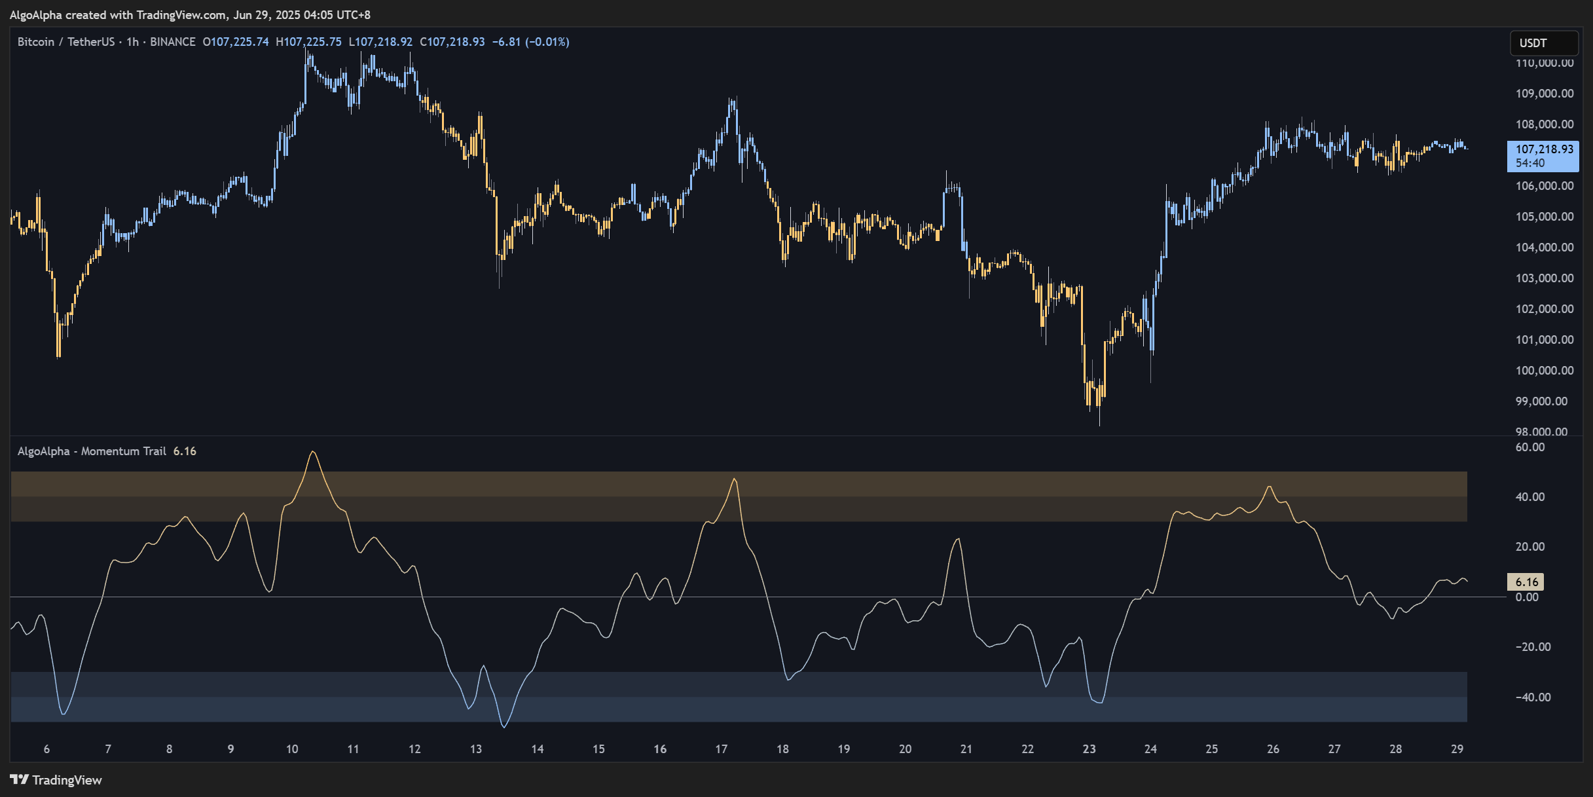Click date 26 on the time axis
Screen dimensions: 1593x797
[x=1273, y=749]
